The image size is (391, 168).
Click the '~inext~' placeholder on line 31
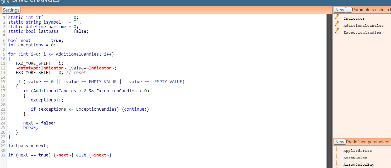coord(100,155)
